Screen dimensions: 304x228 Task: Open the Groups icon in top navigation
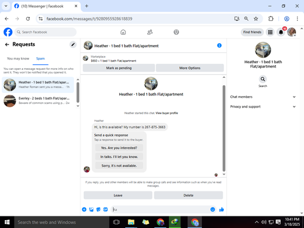176,32
